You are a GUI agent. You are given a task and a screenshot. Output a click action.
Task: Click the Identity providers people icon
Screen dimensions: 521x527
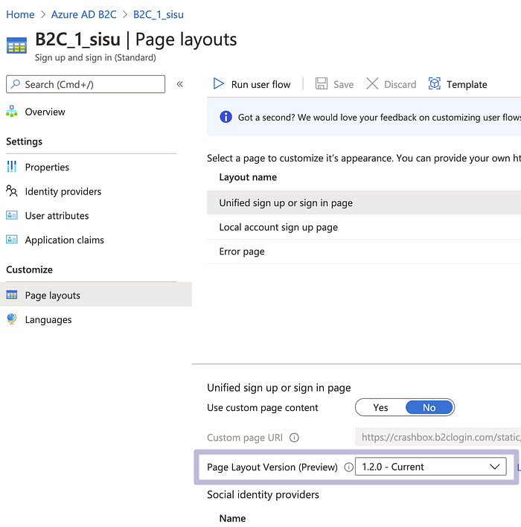pos(12,191)
